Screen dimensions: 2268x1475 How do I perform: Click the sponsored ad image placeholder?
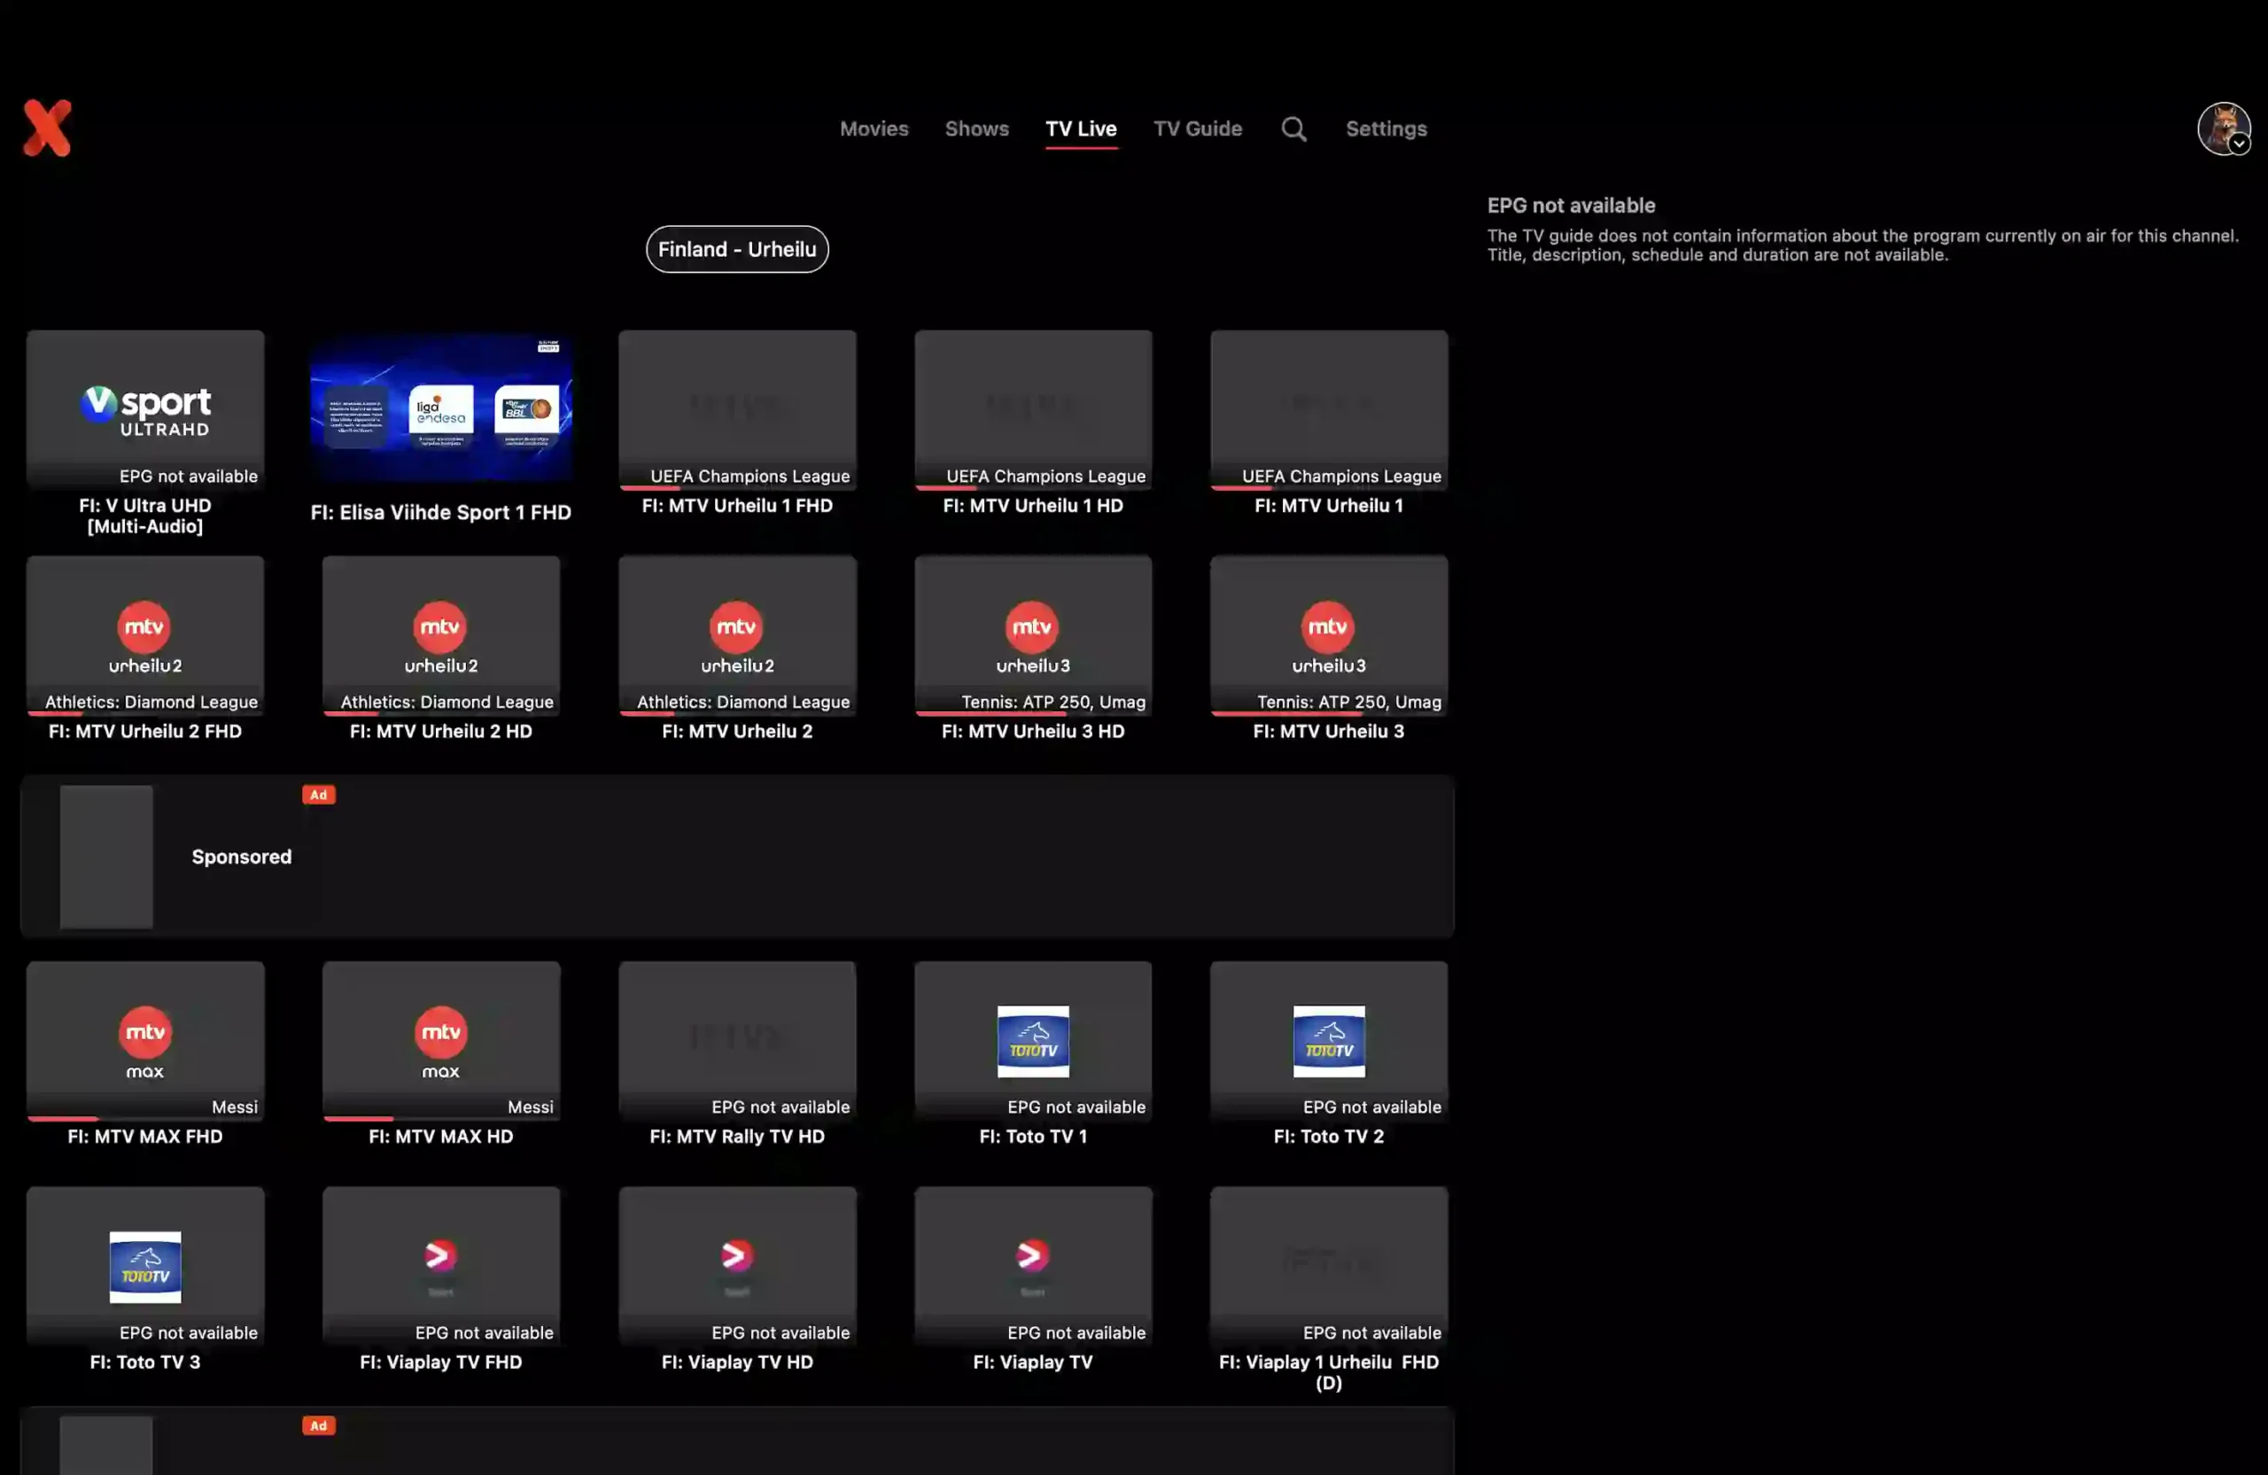105,857
